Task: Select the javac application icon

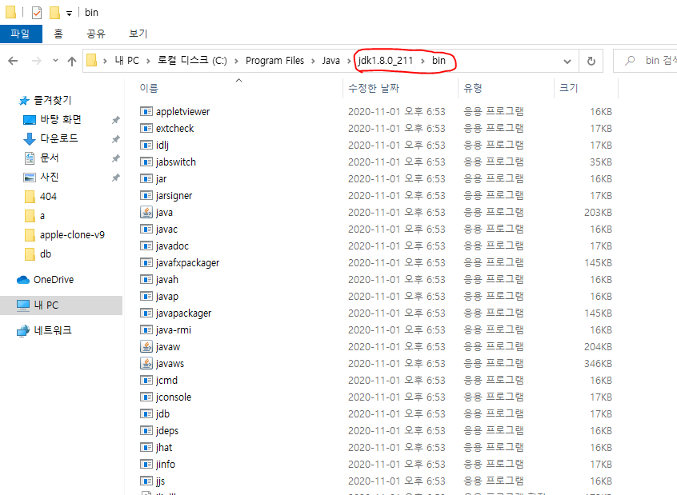Action: [146, 230]
